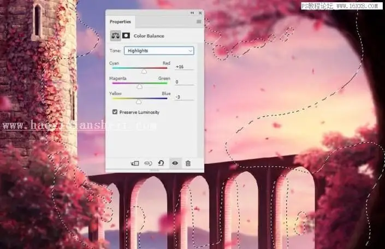Click the clip to layer icon
Viewport: 385px width, 249px height.
[x=135, y=163]
